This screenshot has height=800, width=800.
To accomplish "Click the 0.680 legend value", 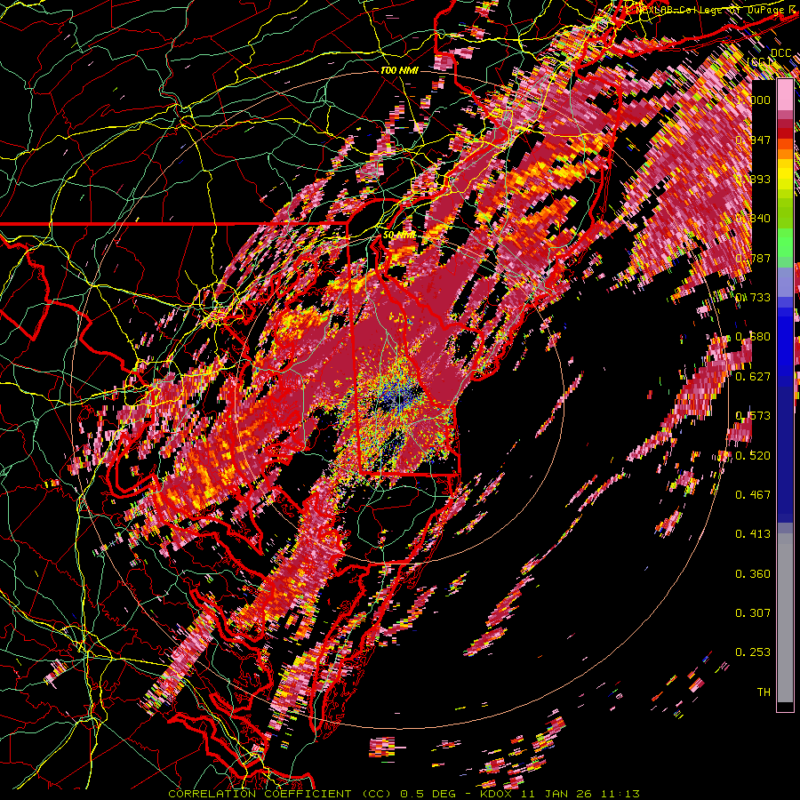I will (x=753, y=337).
